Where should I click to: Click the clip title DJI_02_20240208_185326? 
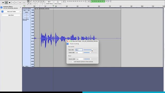pos(42,9)
